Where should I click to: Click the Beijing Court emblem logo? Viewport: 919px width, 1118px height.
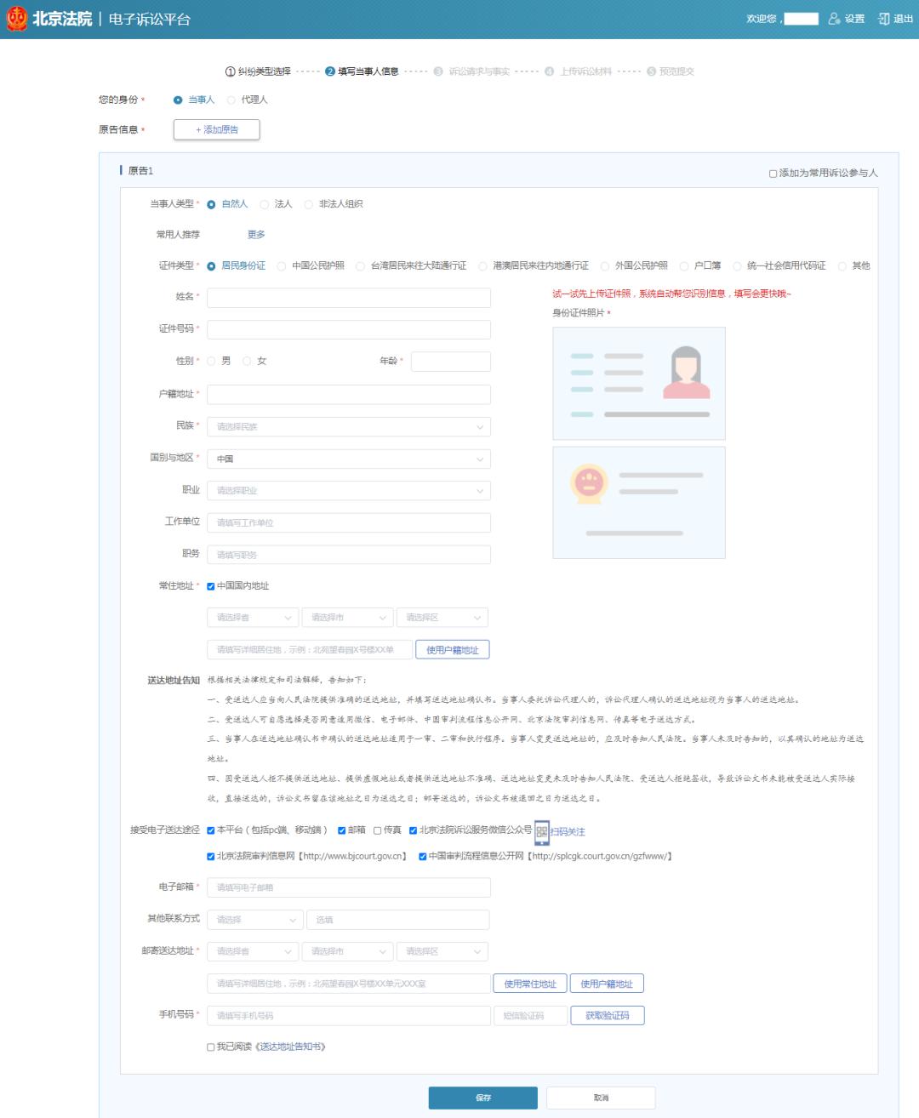click(x=17, y=19)
